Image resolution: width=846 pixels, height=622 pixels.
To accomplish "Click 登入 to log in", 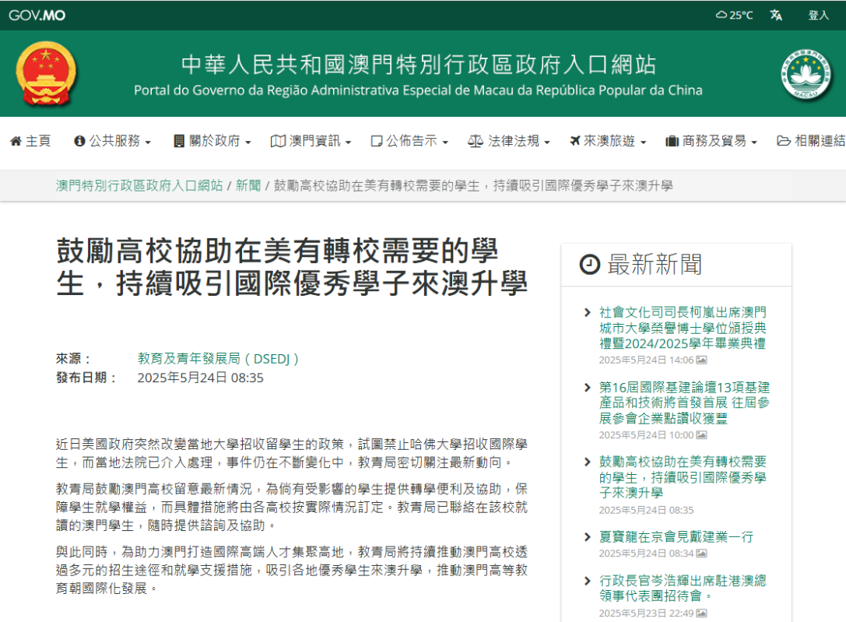I will coord(818,15).
